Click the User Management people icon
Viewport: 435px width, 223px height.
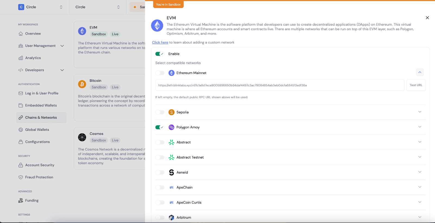tap(21, 46)
